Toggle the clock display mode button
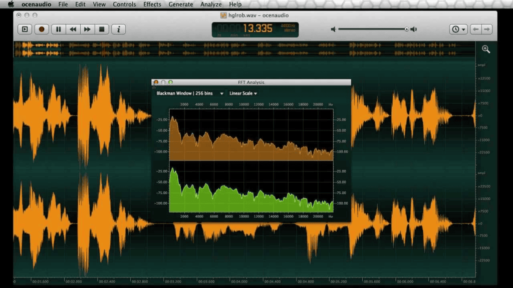This screenshot has width=513, height=288. (455, 29)
